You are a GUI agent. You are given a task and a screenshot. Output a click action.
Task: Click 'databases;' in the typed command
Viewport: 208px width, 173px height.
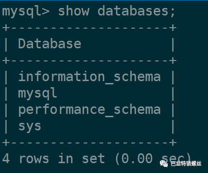point(136,11)
